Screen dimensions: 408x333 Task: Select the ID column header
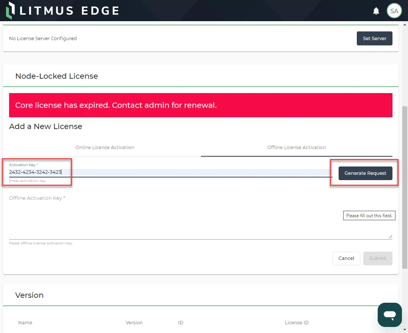pos(180,323)
